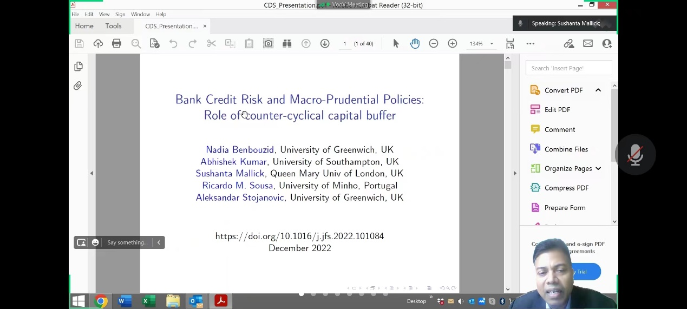Click the Selection arrow tool

(396, 44)
